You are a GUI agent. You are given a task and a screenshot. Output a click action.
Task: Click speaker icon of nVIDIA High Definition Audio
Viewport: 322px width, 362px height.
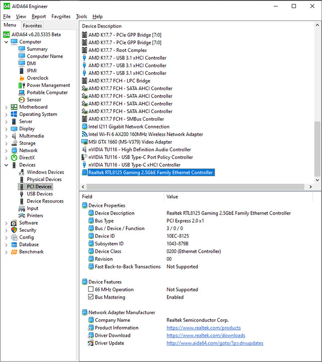coord(85,149)
